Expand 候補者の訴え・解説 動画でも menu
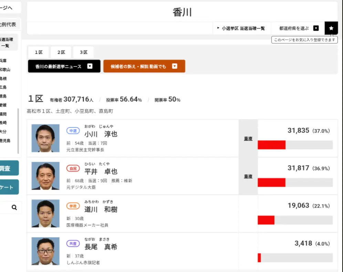The width and height of the screenshot is (343, 272). [x=144, y=66]
